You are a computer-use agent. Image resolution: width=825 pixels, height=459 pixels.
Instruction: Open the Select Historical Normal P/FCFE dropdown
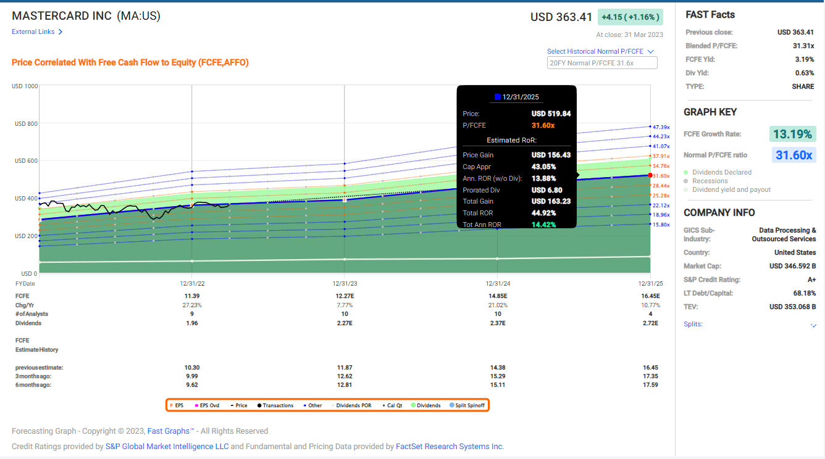[x=600, y=51]
